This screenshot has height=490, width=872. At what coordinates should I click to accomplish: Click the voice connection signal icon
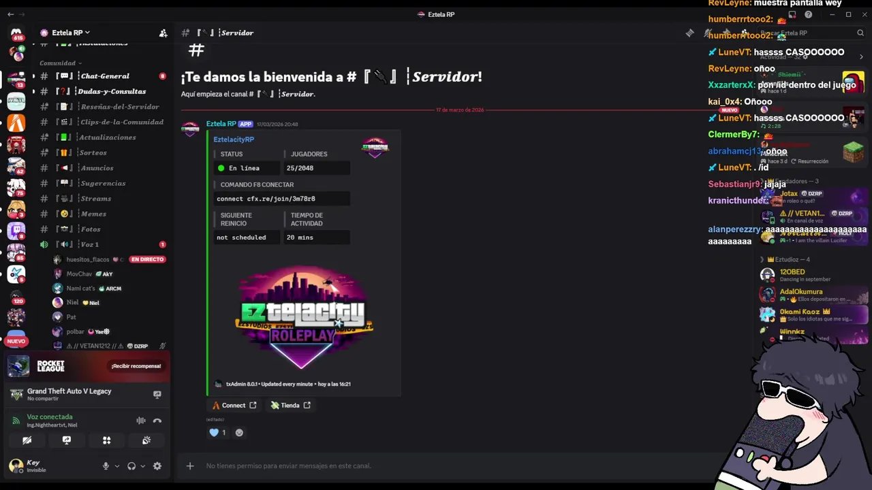pyautogui.click(x=16, y=421)
